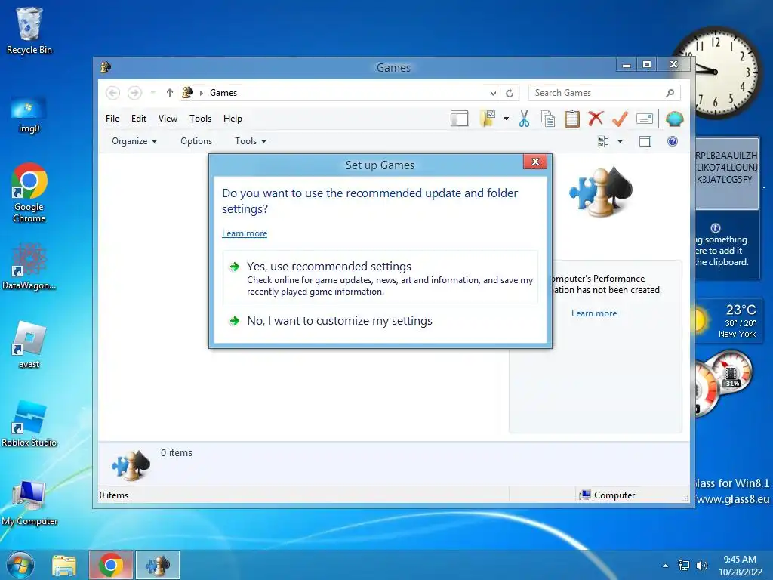Click the magnifier search icon
This screenshot has width=773, height=580.
670,93
